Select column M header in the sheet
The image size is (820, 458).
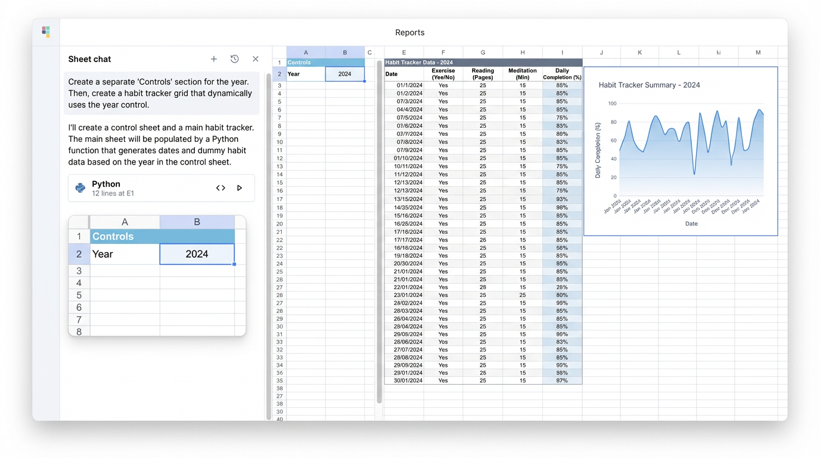click(x=758, y=52)
